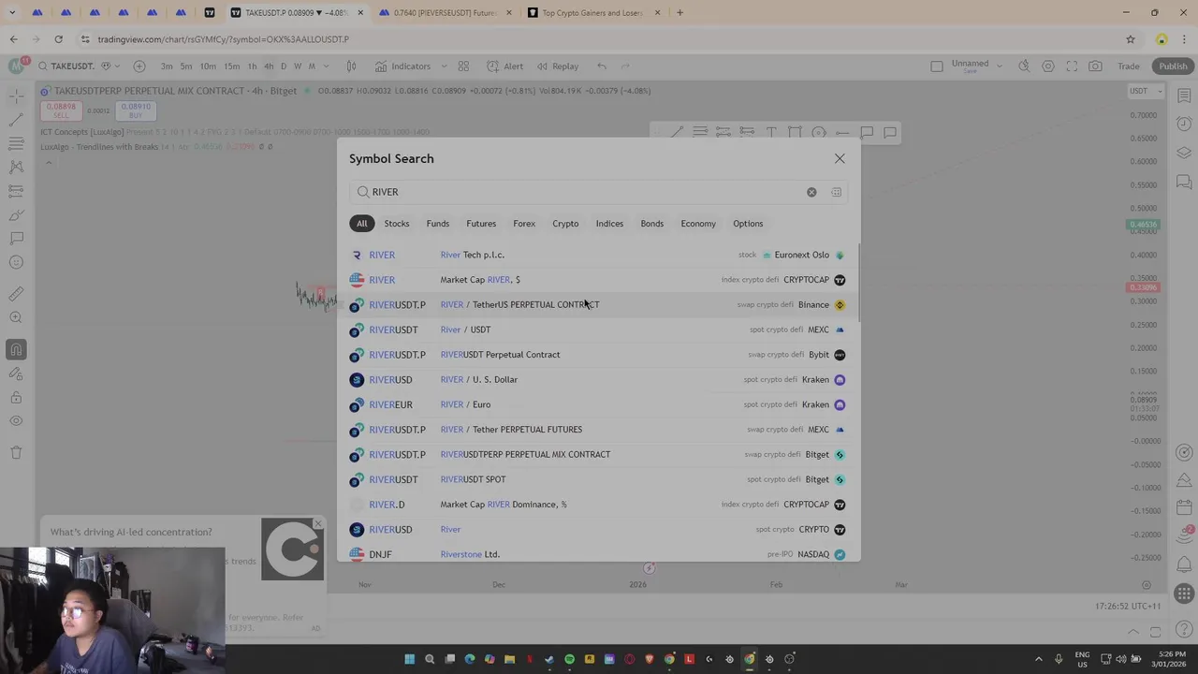
Task: Expand the USDT price scale currency dropdown
Action: (1146, 91)
